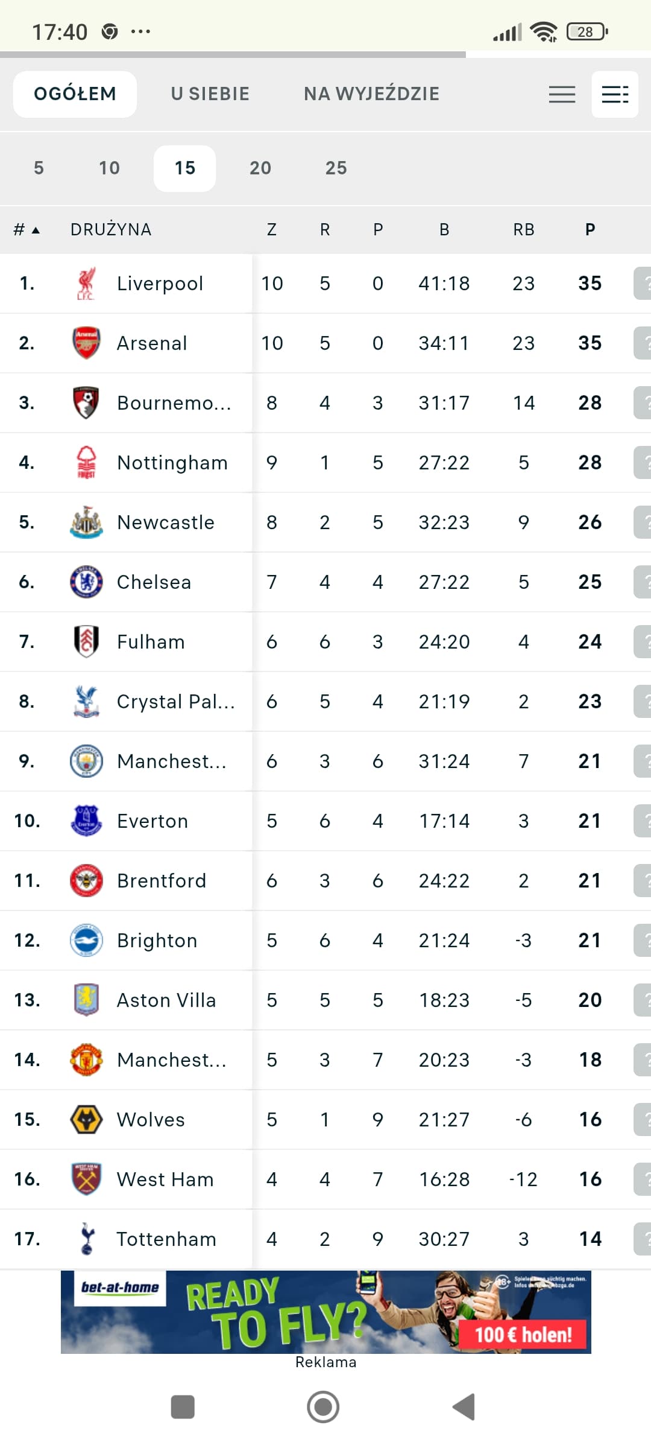Switch to the compact list view icon

[562, 95]
